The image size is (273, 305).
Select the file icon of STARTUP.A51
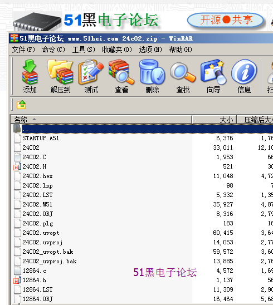click(17, 138)
